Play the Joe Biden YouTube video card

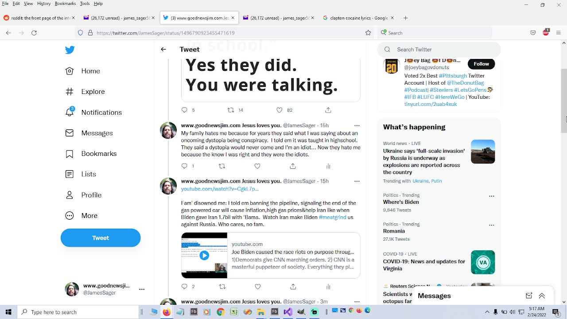coord(204,255)
